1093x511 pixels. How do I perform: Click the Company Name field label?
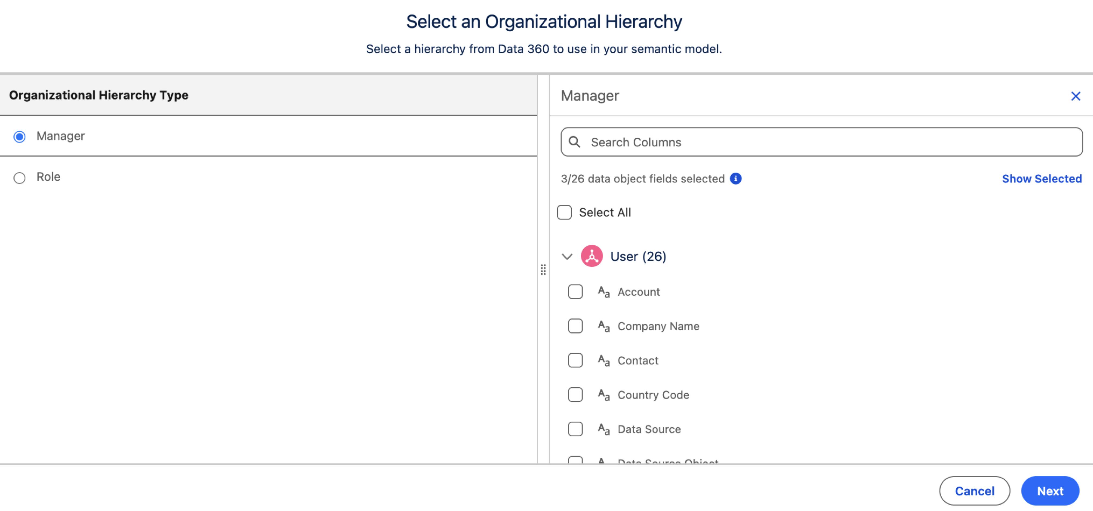tap(658, 326)
